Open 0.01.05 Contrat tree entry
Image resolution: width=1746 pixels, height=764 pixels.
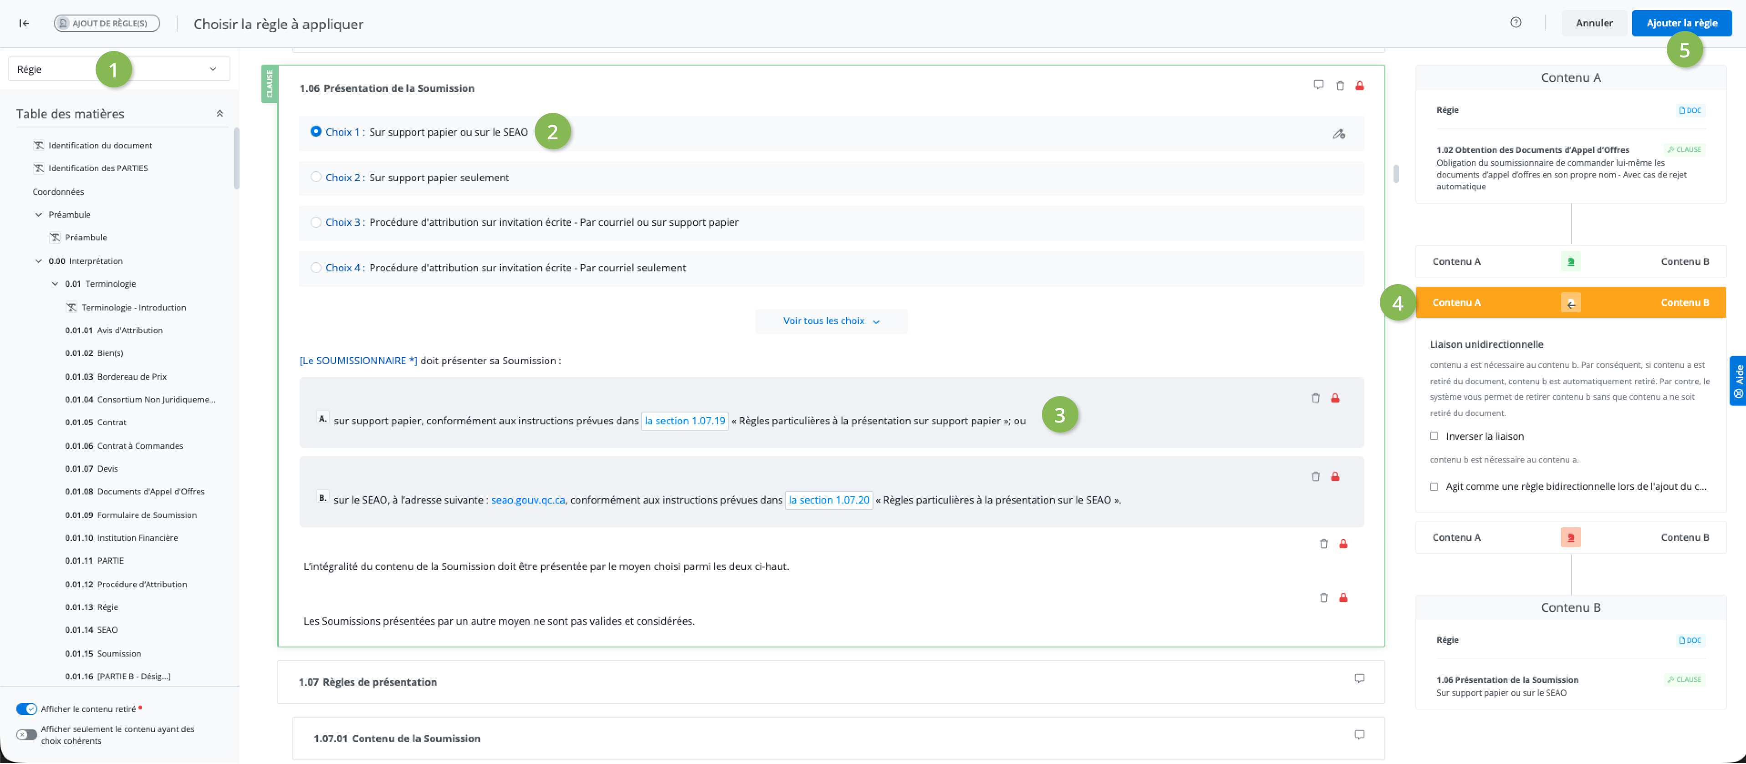pos(96,423)
